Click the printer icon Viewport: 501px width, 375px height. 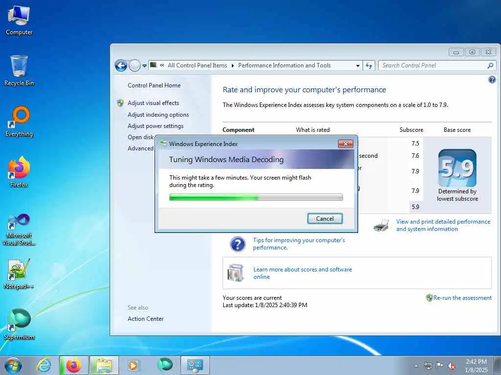[381, 226]
